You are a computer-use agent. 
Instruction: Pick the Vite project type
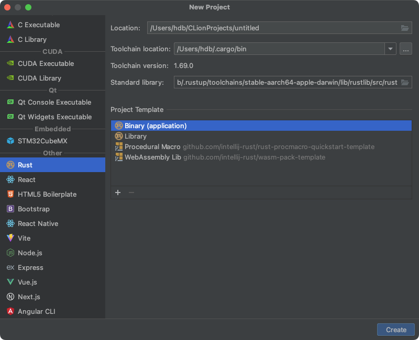[x=53, y=238]
